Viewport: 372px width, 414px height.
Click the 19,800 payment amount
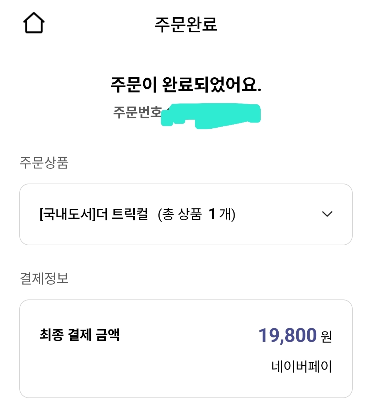click(288, 335)
